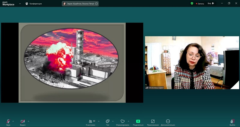The height and width of the screenshot is (127, 240).
Task: Open the Чат chat panel
Action: click(x=107, y=122)
